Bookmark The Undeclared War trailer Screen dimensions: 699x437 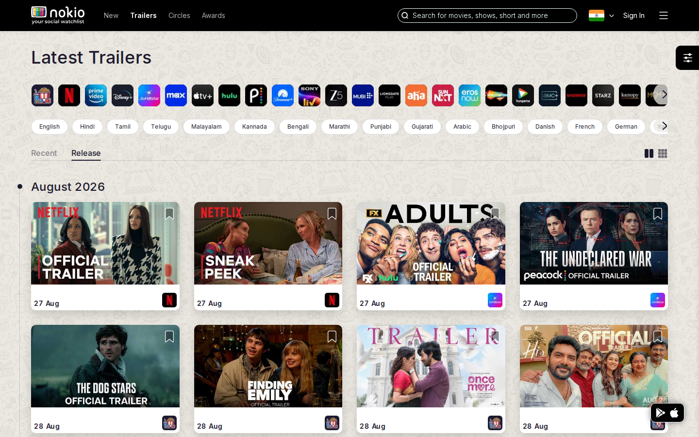(x=658, y=214)
